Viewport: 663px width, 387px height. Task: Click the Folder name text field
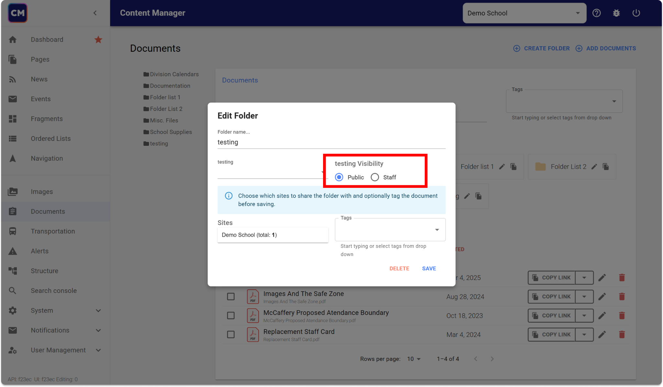[x=331, y=142]
